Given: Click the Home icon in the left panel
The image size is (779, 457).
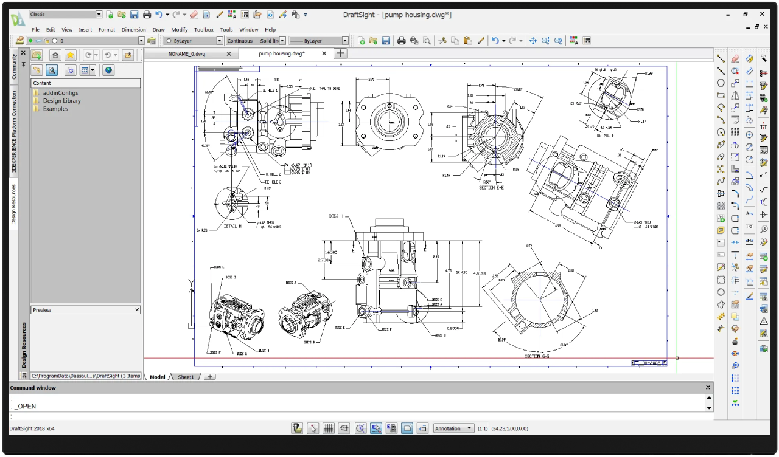Looking at the screenshot, I should click(55, 54).
